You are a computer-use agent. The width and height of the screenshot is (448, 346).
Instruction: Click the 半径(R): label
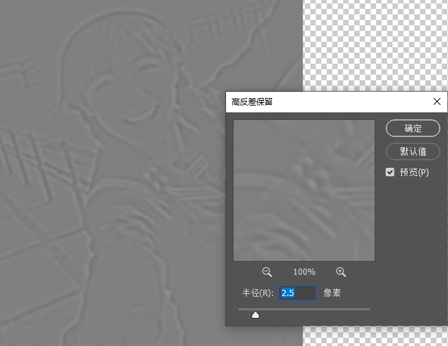click(258, 293)
